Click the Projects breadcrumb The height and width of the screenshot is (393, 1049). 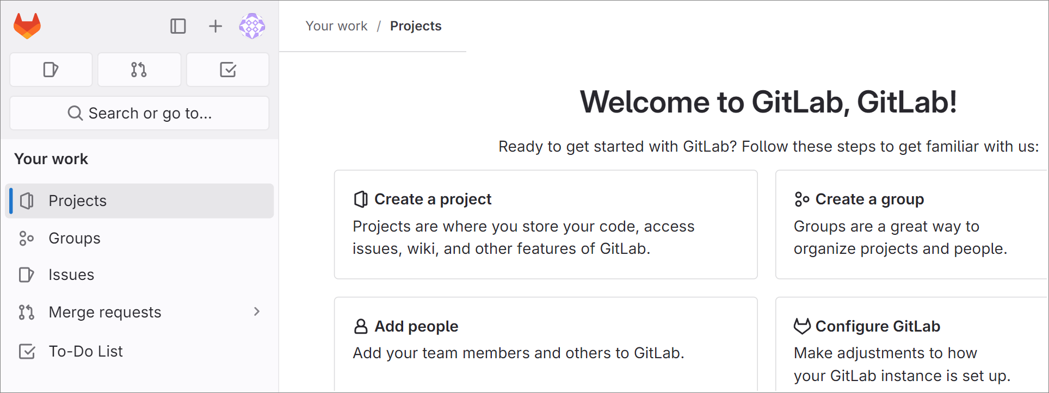[416, 26]
